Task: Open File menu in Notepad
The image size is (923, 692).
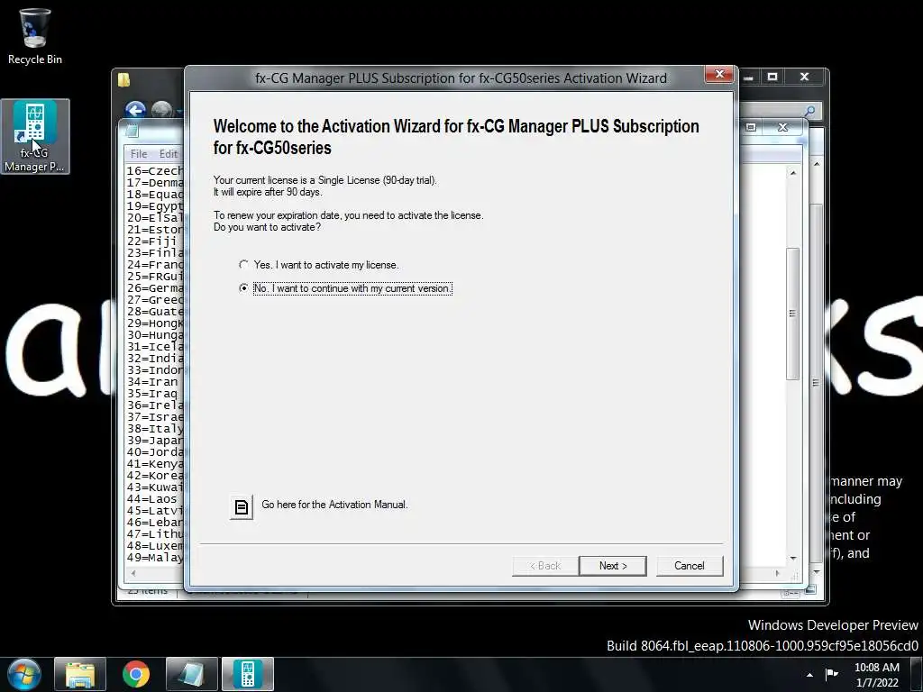Action: [139, 153]
